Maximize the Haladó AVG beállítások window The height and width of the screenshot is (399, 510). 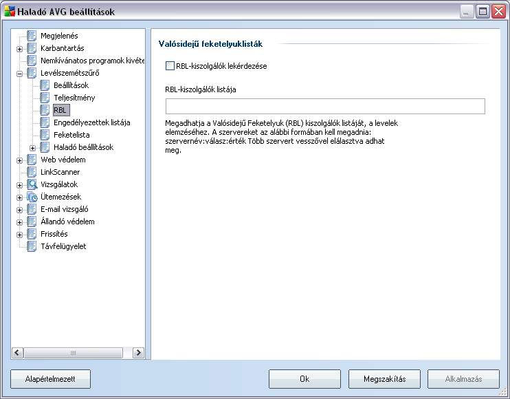tap(483, 12)
